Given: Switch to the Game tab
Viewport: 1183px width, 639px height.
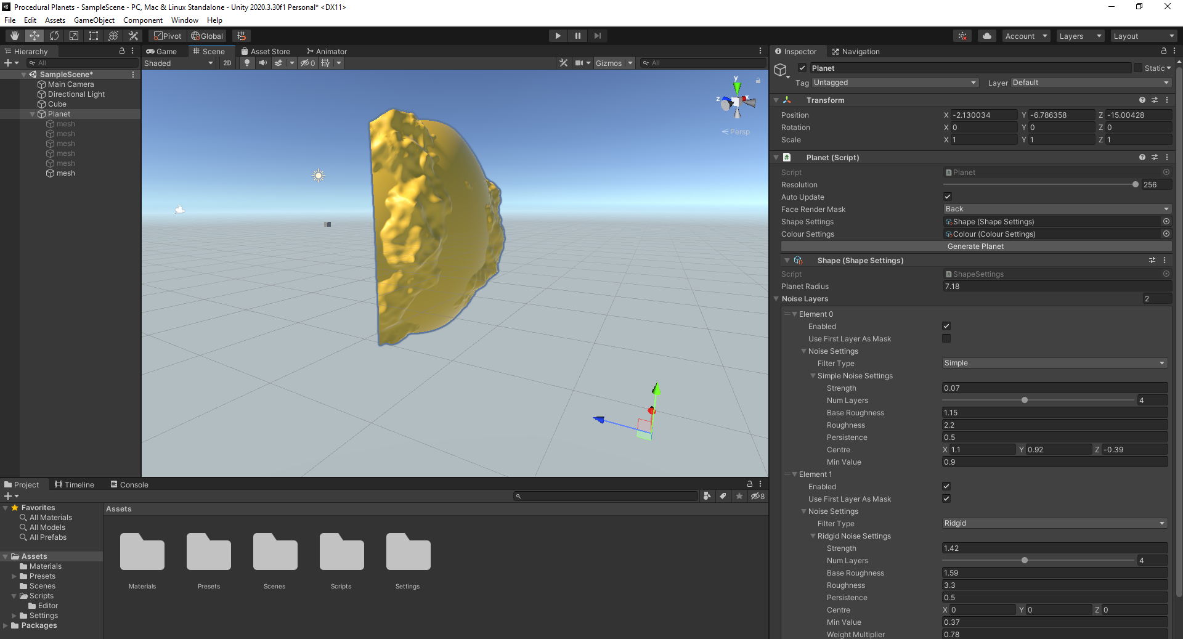Looking at the screenshot, I should pyautogui.click(x=162, y=51).
